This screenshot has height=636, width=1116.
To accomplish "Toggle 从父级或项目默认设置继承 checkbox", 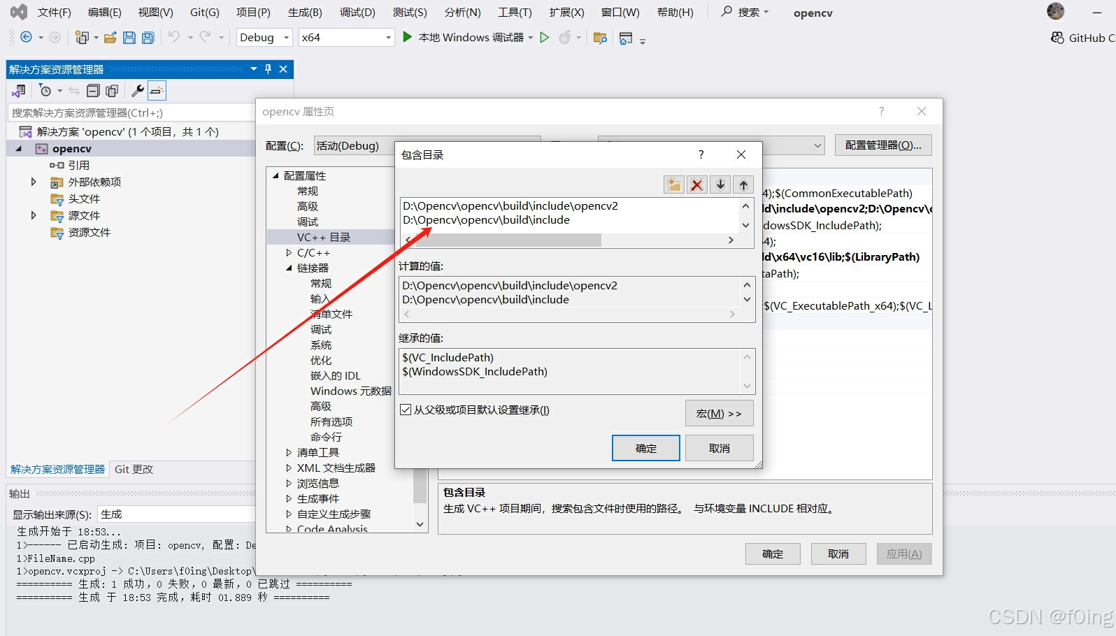I will click(x=406, y=410).
